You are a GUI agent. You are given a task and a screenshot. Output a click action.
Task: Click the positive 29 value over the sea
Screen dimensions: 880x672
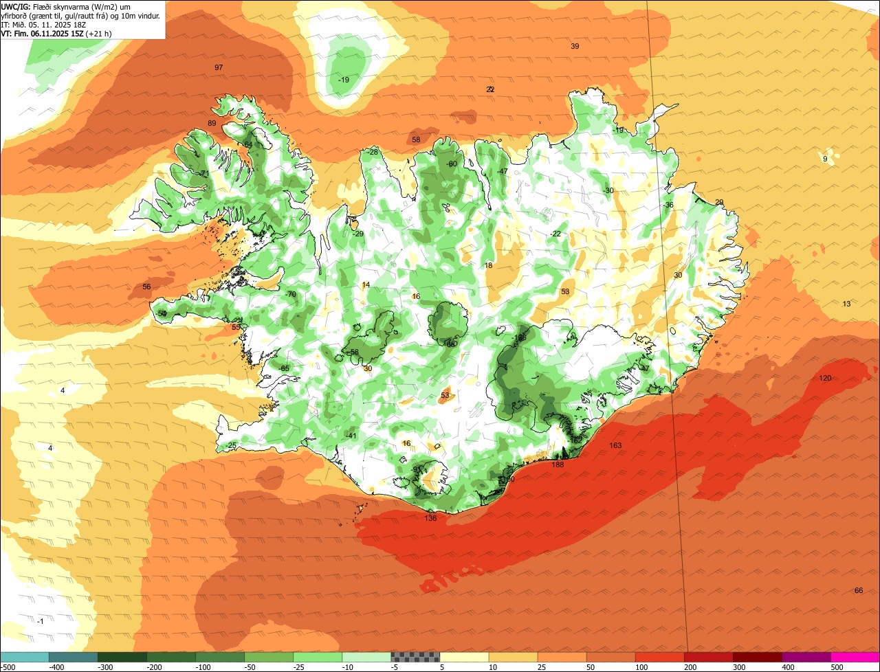(719, 202)
